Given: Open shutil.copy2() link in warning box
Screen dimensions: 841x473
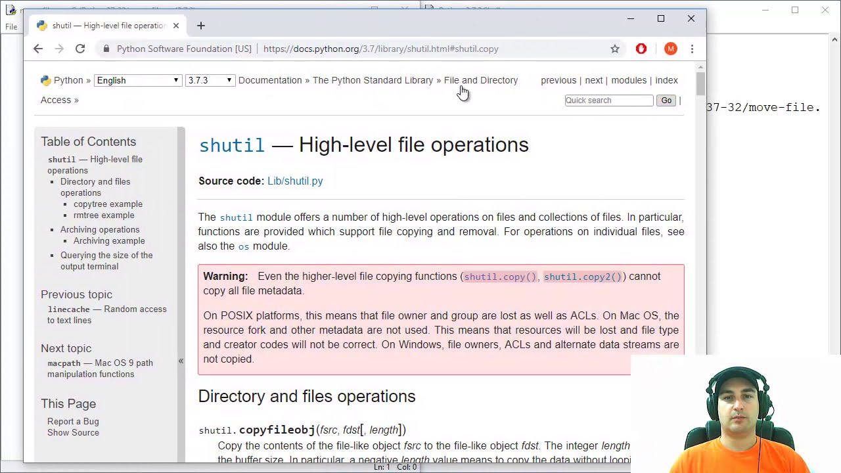Looking at the screenshot, I should tap(582, 277).
